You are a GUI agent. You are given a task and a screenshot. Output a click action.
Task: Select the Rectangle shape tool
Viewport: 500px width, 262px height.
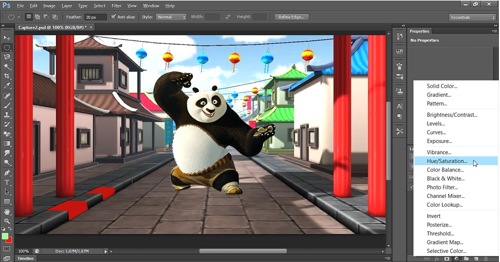click(x=7, y=202)
